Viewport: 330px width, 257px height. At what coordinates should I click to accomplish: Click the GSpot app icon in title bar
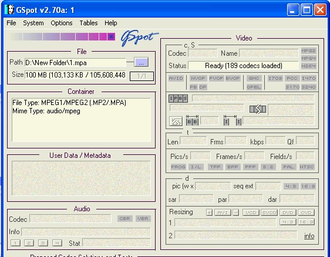tap(9, 9)
